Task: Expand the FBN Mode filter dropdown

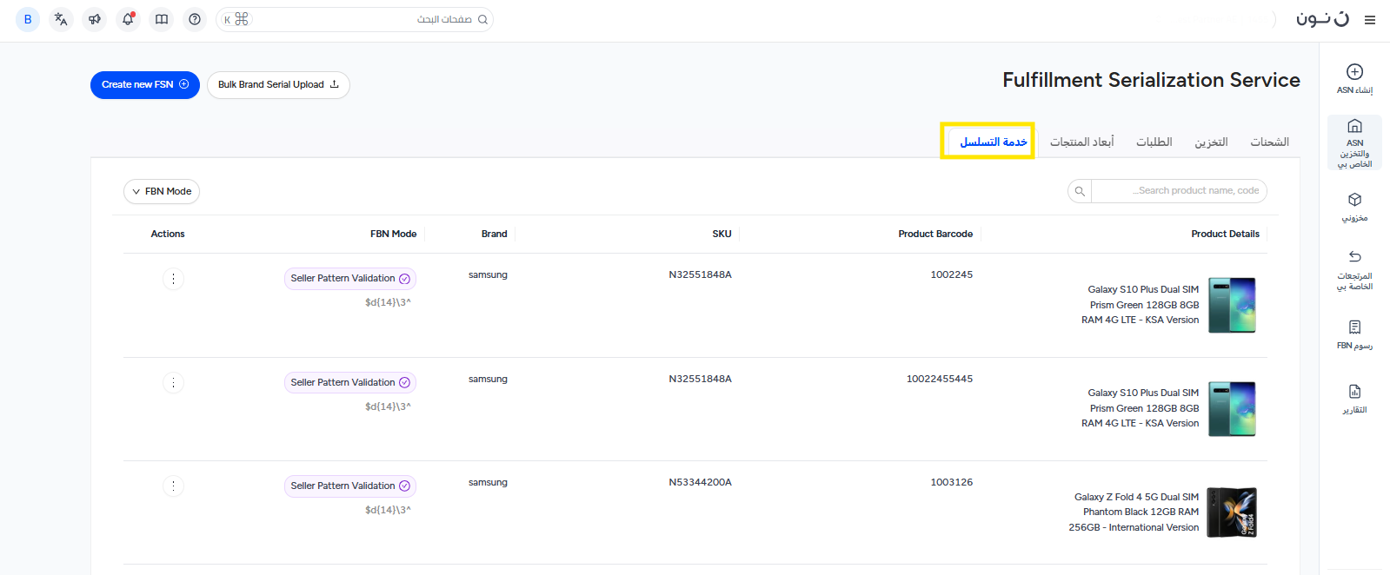Action: (x=162, y=191)
